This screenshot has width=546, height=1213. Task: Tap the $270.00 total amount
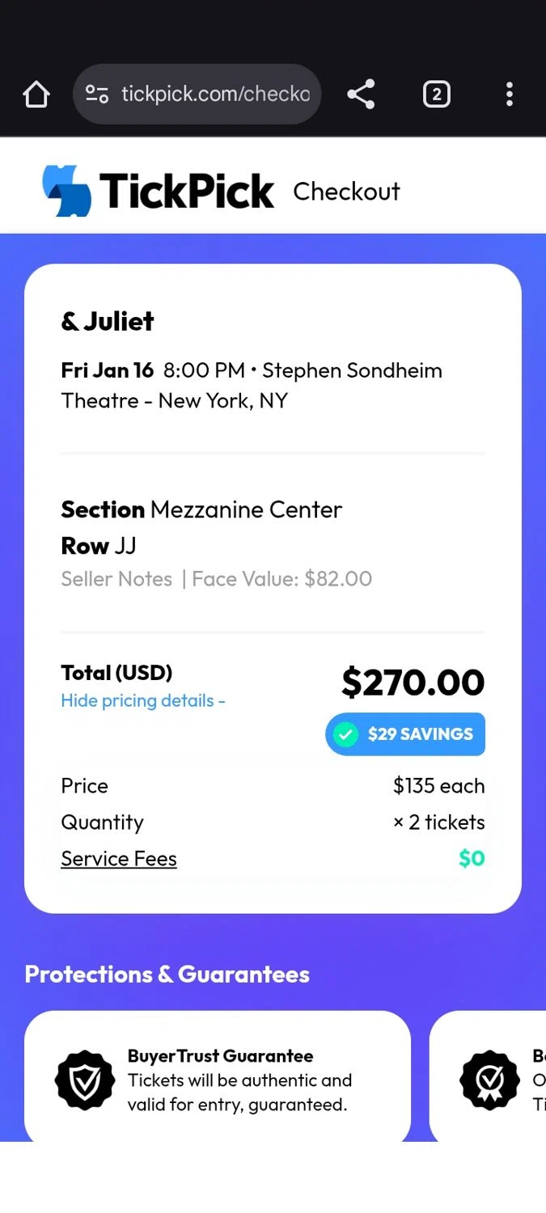click(x=413, y=683)
